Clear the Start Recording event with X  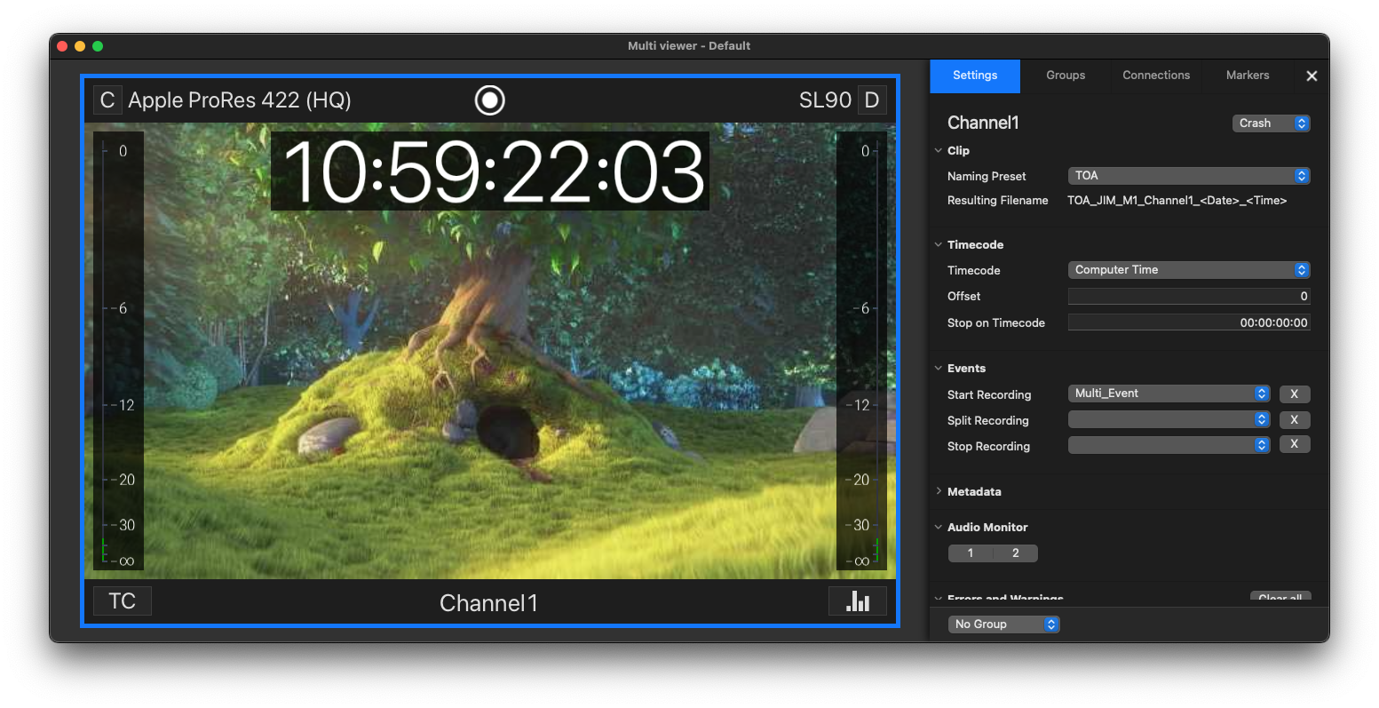[1295, 394]
